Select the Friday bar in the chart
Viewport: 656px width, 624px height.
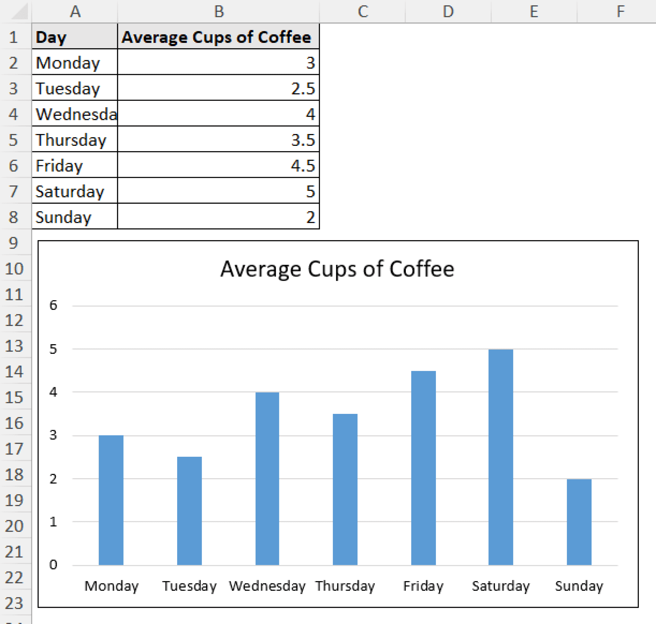click(x=423, y=466)
